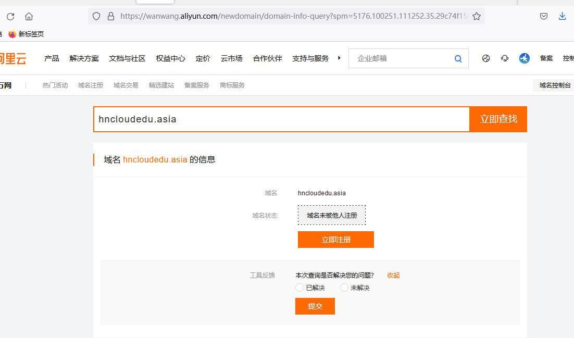The height and width of the screenshot is (338, 574).
Task: Open the 权益中心 menu
Action: tap(171, 59)
